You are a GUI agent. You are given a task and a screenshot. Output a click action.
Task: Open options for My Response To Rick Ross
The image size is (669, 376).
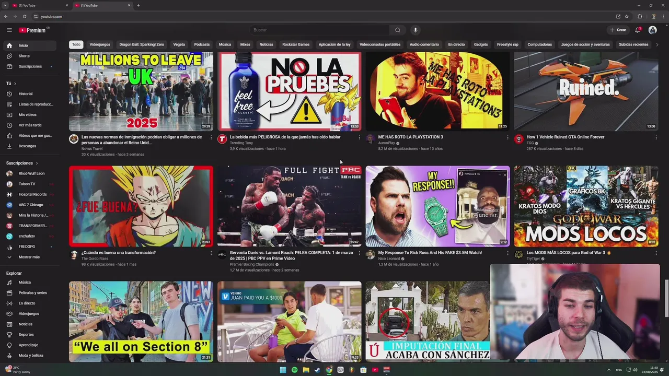507,253
